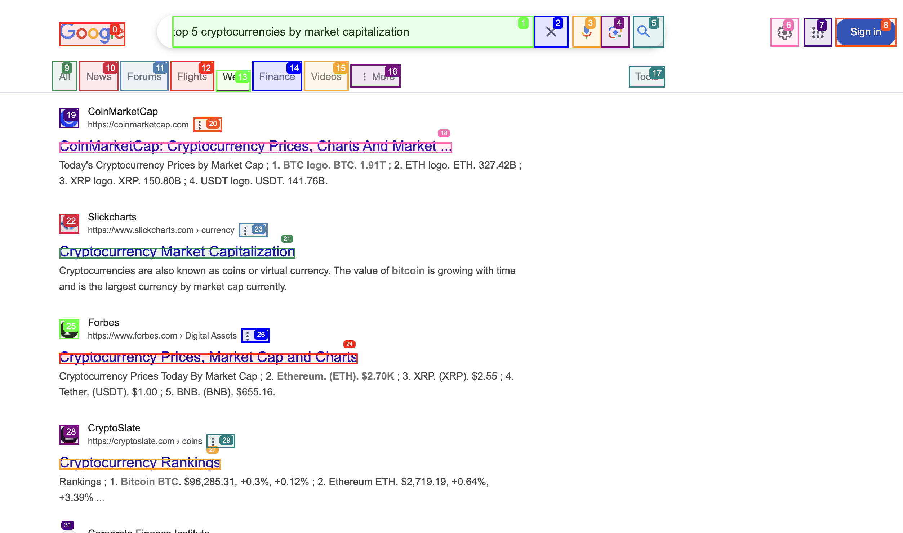Switch to the News tab
This screenshot has height=533, width=903.
(x=98, y=76)
